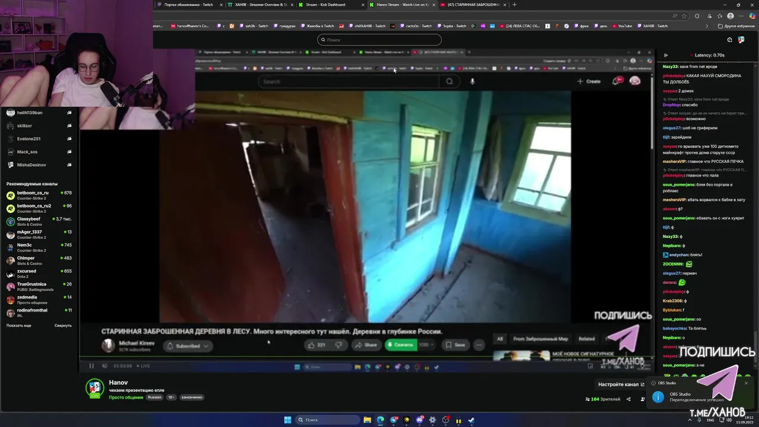Click the green Скачать download button
This screenshot has height=427, width=759.
(400, 345)
